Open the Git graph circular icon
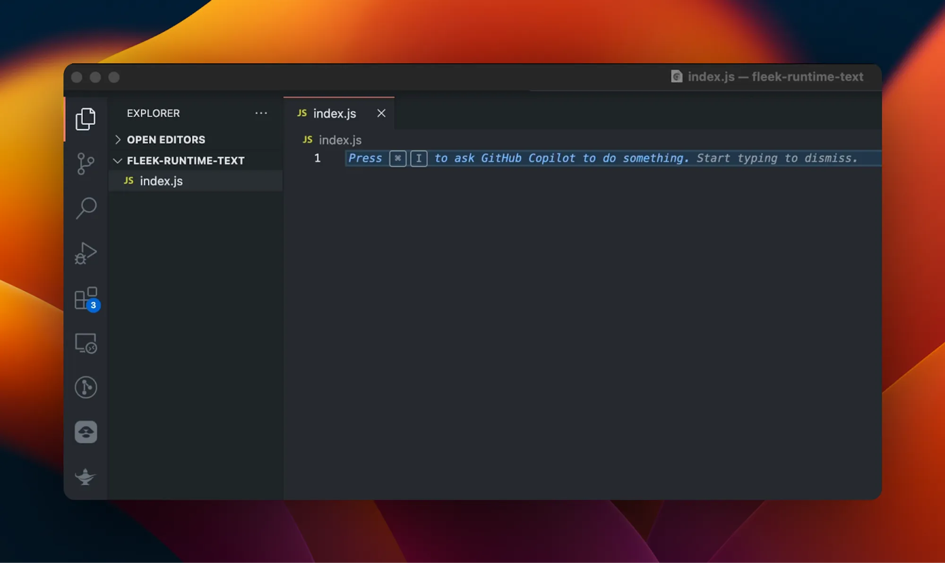Screen dimensions: 945x563 86,387
